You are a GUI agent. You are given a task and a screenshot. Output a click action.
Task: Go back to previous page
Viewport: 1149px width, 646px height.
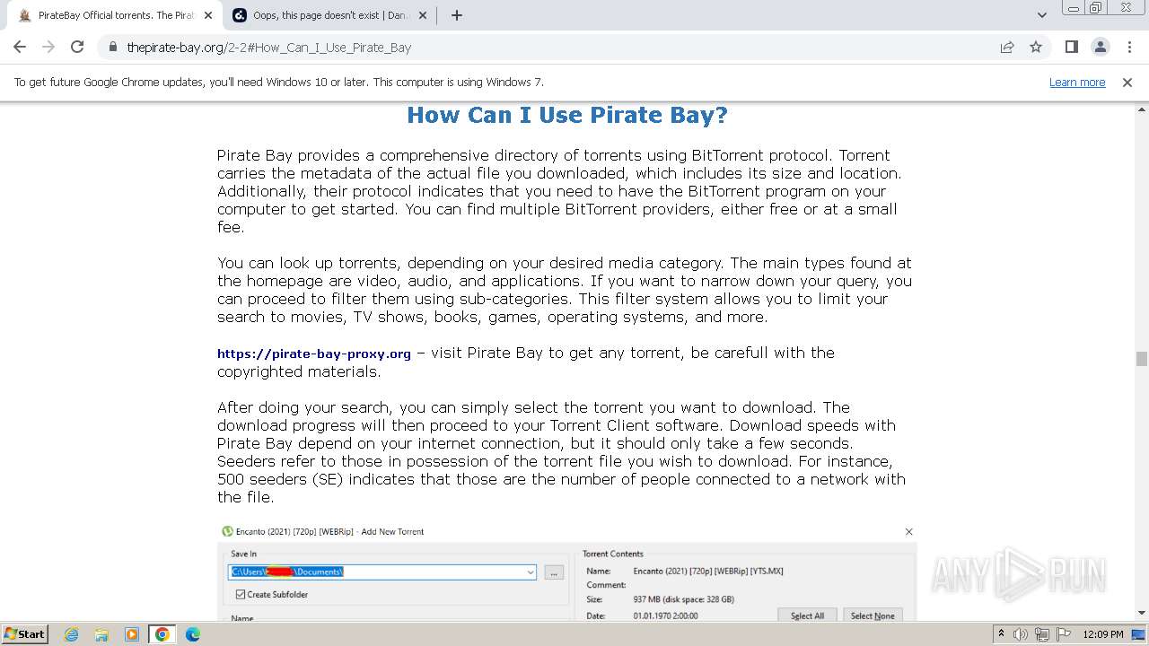coord(20,47)
